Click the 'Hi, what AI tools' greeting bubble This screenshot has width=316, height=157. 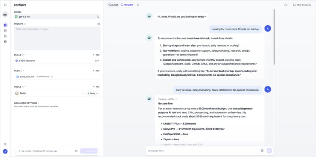tap(181, 17)
